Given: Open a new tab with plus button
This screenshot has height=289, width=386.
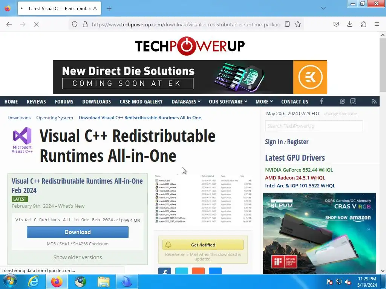Looking at the screenshot, I should (109, 9).
